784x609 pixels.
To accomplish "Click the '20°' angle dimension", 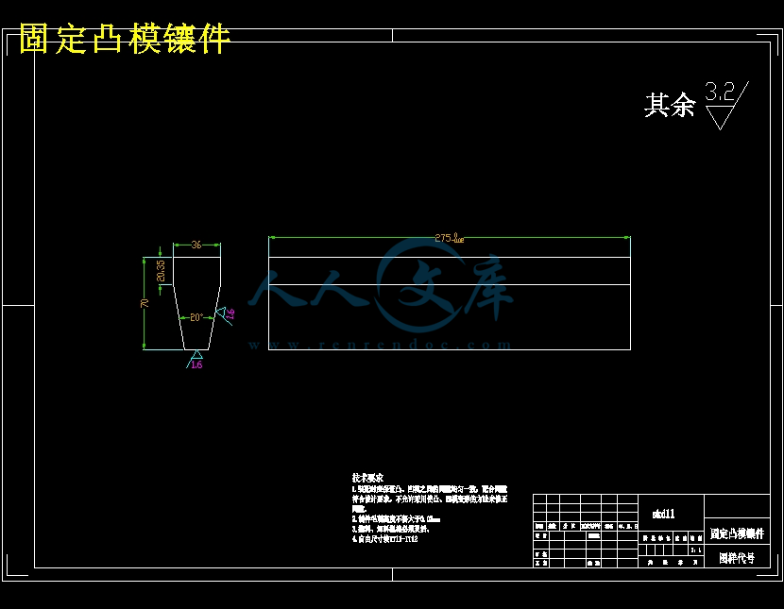I will point(196,317).
